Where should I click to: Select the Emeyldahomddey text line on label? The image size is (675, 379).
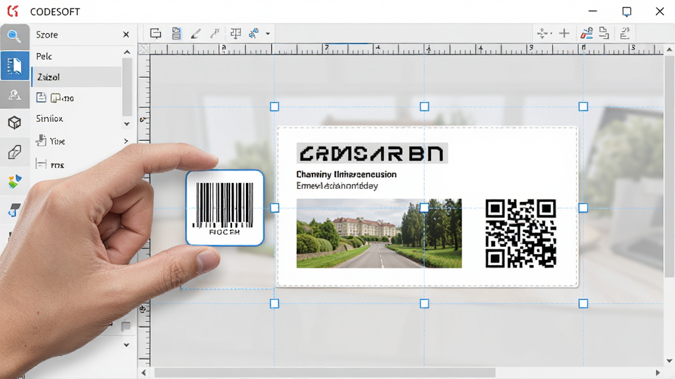337,186
